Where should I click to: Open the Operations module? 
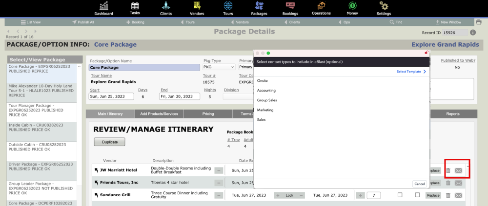(x=322, y=8)
